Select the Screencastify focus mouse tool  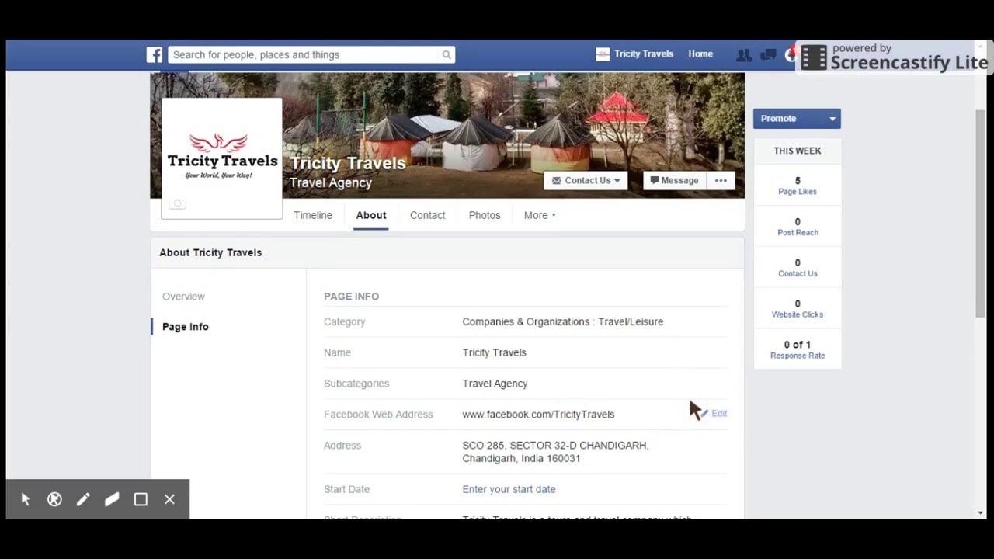pos(54,499)
